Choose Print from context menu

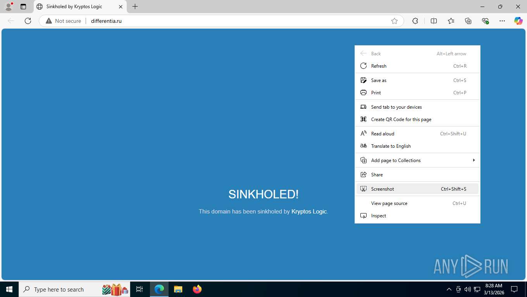click(417, 93)
